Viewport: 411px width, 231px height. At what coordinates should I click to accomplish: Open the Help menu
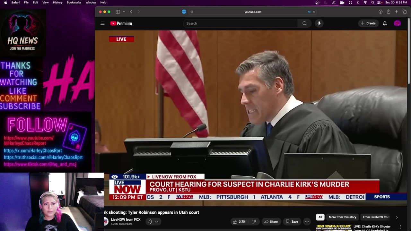pos(103,2)
